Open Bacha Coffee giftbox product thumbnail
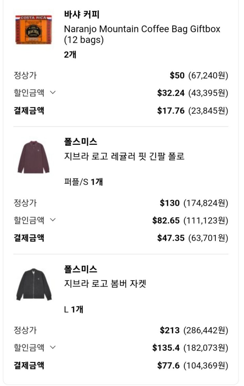Image resolution: width=244 pixels, height=386 pixels. pos(34,30)
